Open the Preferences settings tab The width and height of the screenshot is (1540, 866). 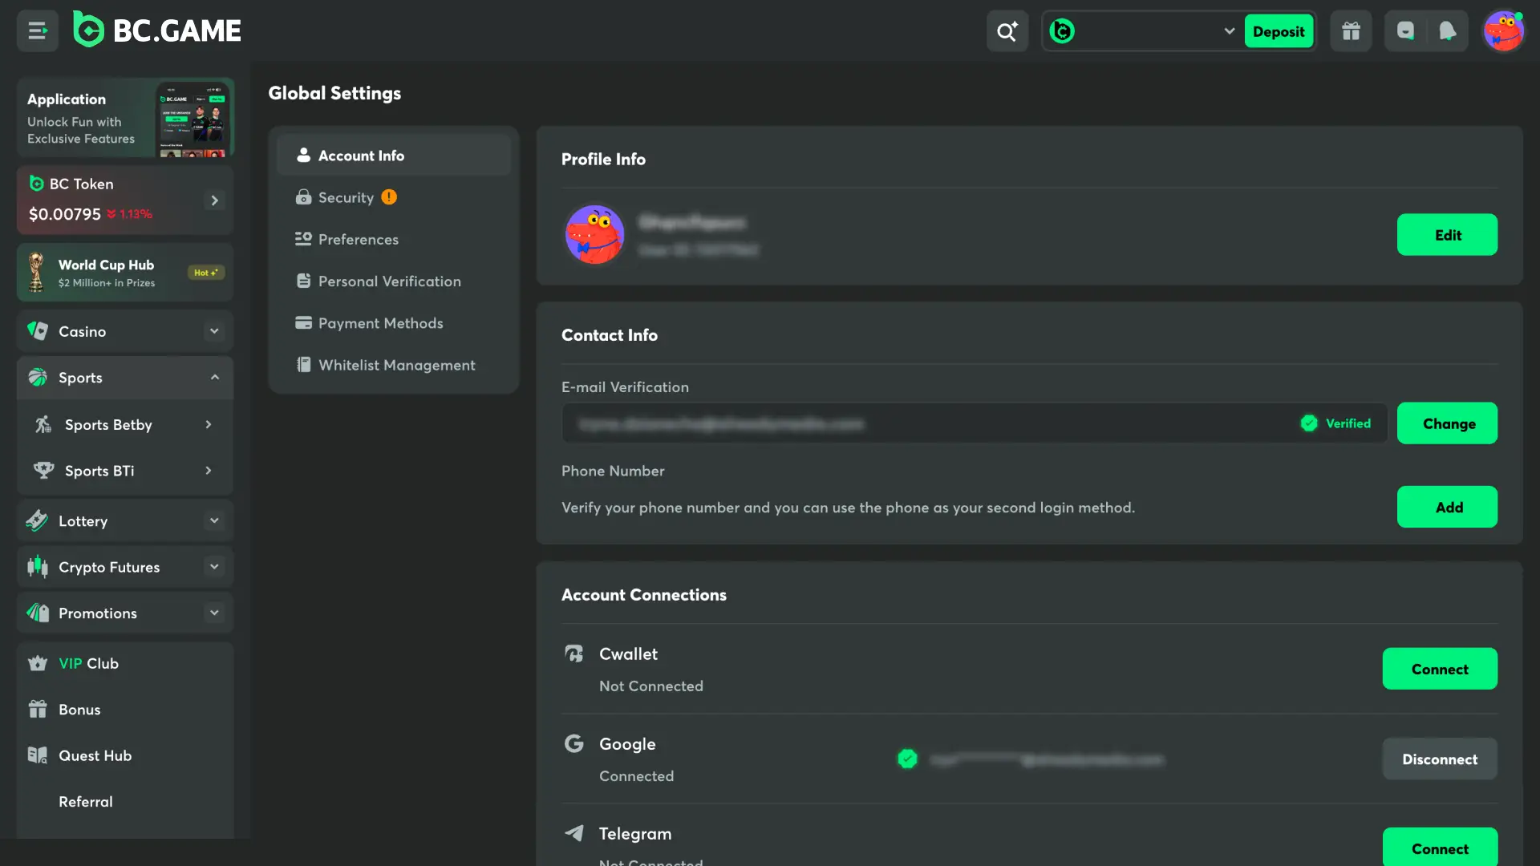(394, 239)
